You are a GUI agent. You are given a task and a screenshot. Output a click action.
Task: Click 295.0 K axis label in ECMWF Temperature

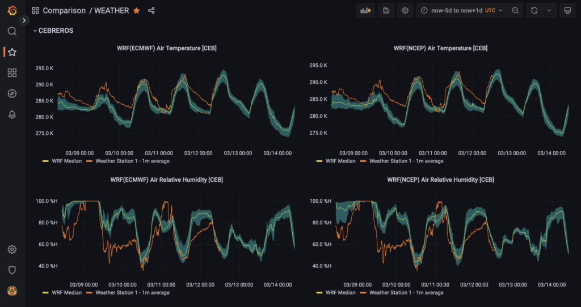click(44, 69)
